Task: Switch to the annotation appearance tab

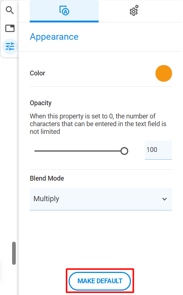Action: coord(64,11)
